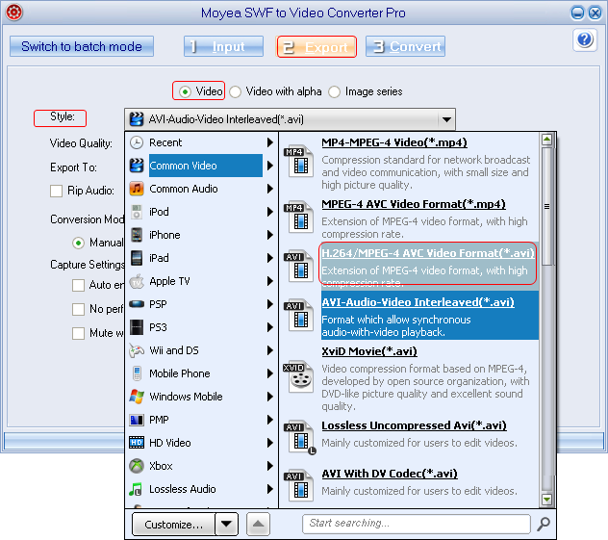Choose the Windows Mobile category
The height and width of the screenshot is (540, 608).
tap(202, 397)
